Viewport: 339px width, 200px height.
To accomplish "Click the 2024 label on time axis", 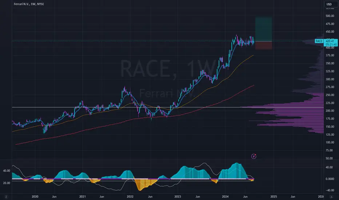I will pyautogui.click(x=225, y=196).
